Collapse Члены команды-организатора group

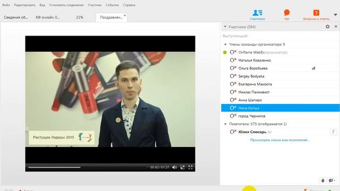[x=225, y=45]
